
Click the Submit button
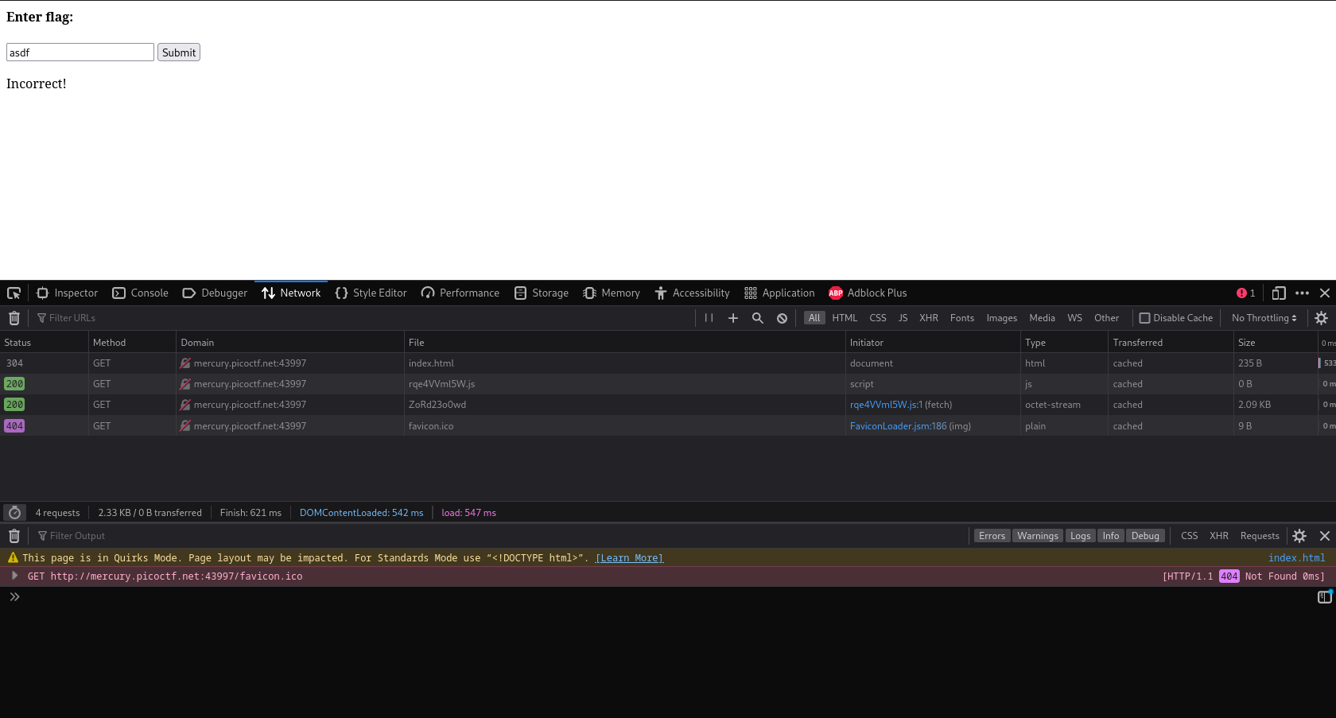[179, 52]
